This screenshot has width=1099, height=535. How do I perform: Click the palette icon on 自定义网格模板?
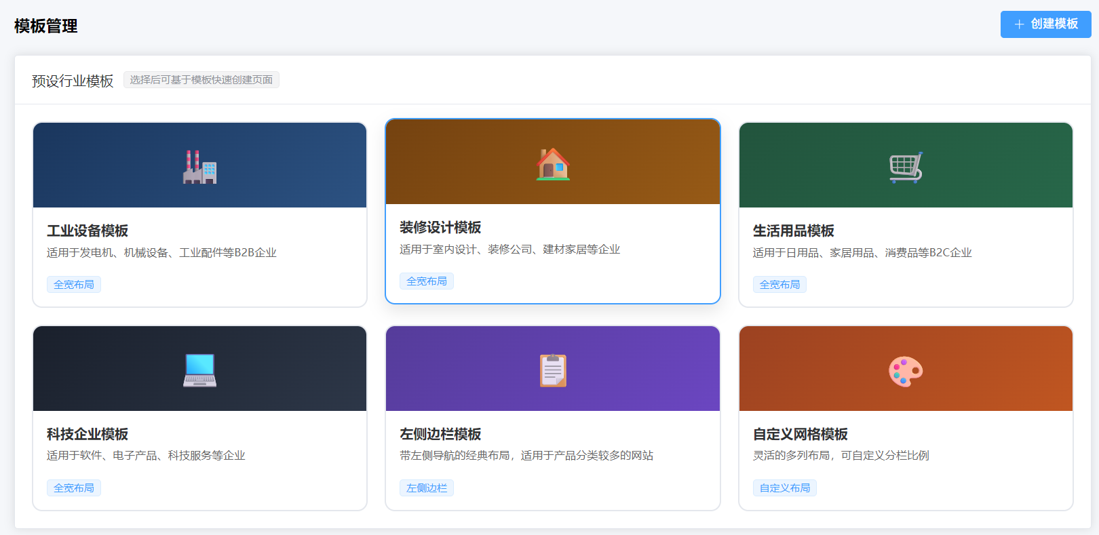coord(906,371)
